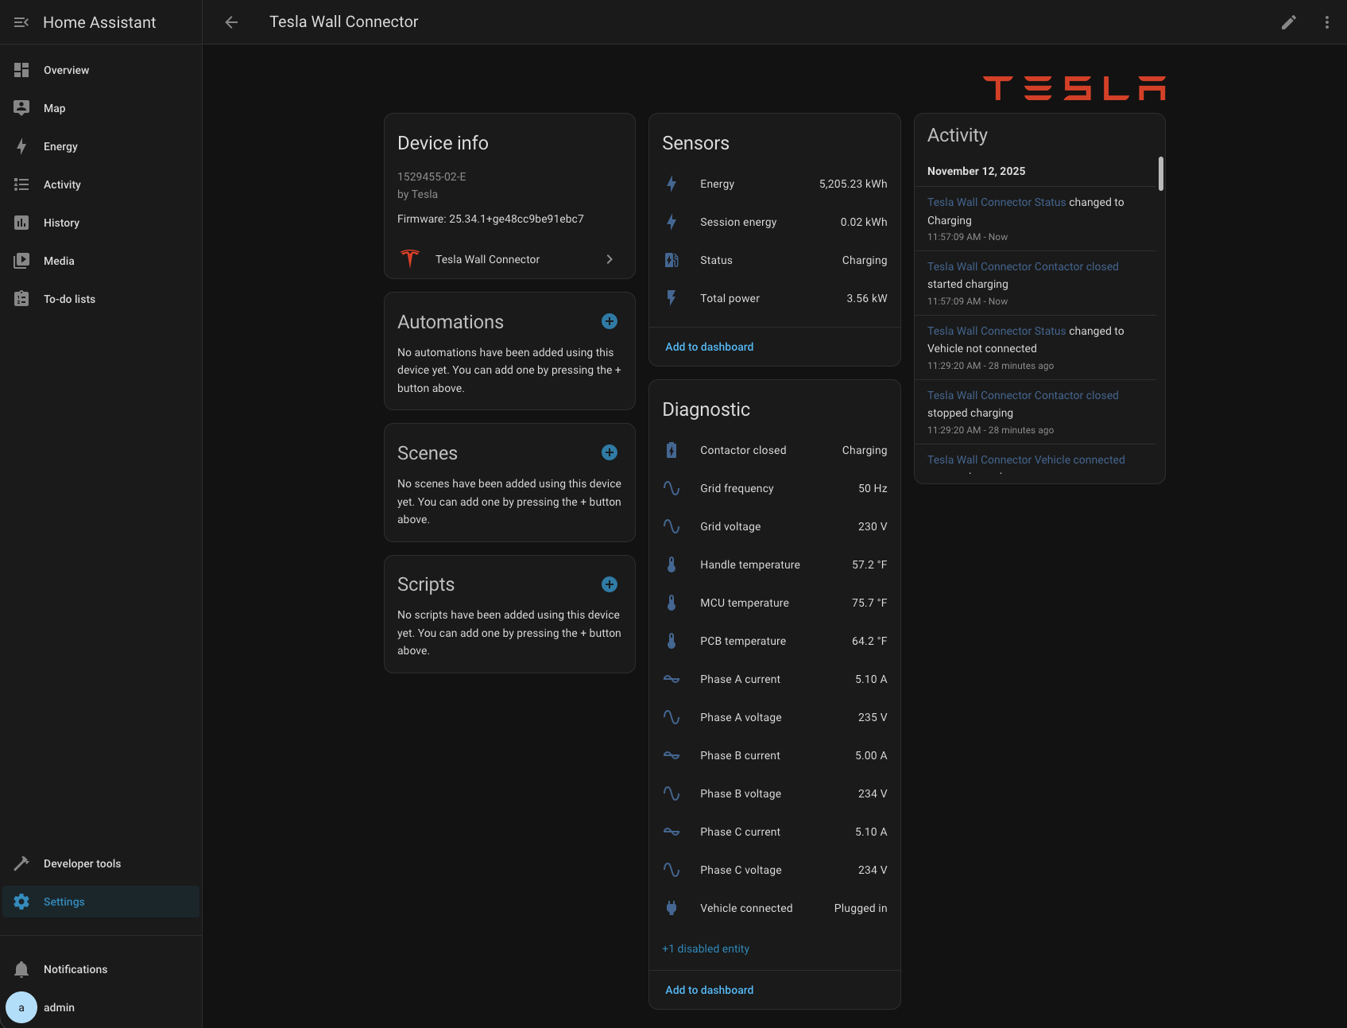Click the Tesla logo in Device info
Screen dimensions: 1347x1028
coord(409,258)
